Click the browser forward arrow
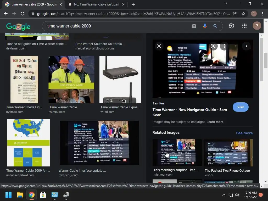The height and width of the screenshot is (201, 268). point(14,14)
